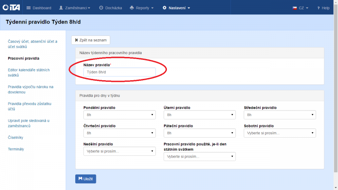This screenshot has width=338, height=190.
Task: Expand the Zaměstnanci menu
Action: 74,8
